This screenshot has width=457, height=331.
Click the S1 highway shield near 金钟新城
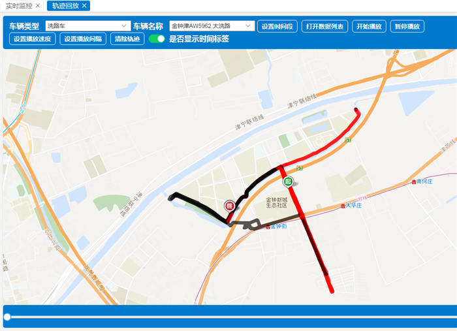(x=299, y=168)
